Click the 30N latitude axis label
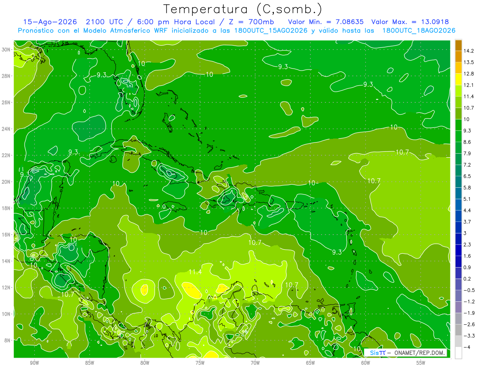The height and width of the screenshot is (368, 477). pyautogui.click(x=6, y=49)
